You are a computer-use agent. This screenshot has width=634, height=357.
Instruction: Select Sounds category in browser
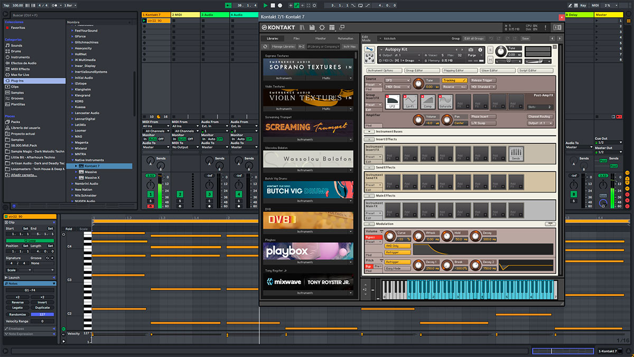pos(17,45)
